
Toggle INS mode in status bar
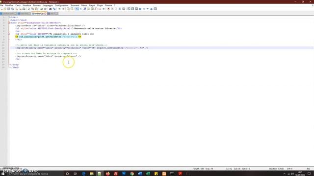tap(309, 169)
